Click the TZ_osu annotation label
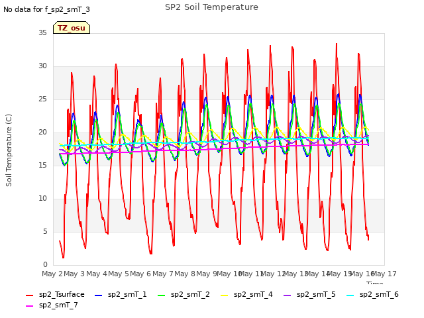 pyautogui.click(x=72, y=28)
